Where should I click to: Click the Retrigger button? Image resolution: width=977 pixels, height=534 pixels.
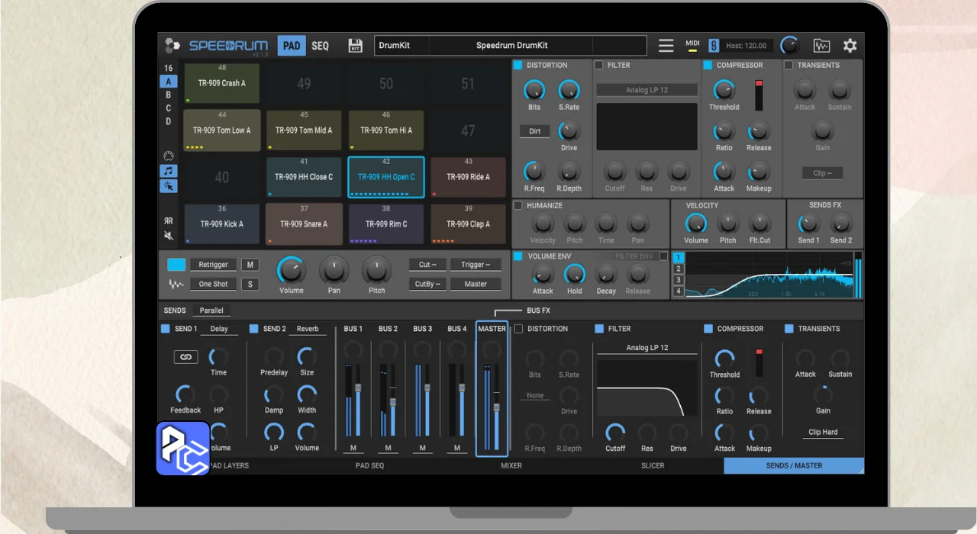coord(213,265)
